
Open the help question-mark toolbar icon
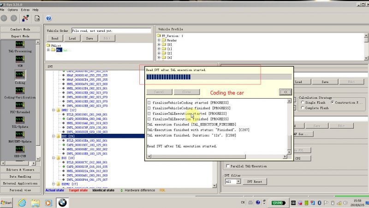point(49,18)
